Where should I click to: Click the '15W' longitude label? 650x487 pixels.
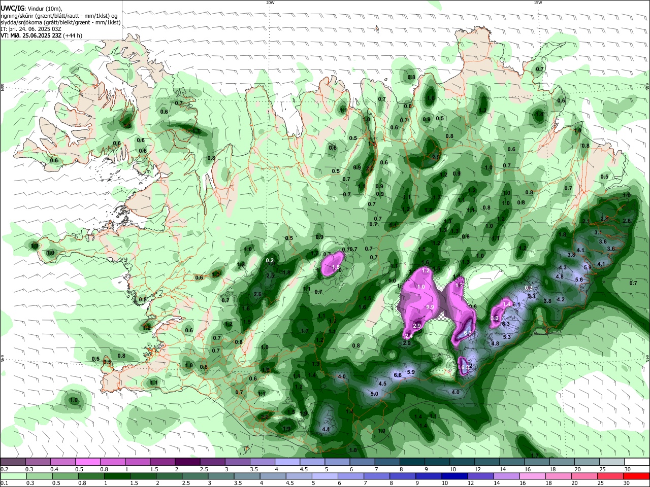click(538, 3)
